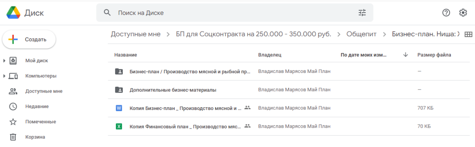Expand the Компьютеры tree arrow
The width and height of the screenshot is (475, 147).
click(x=4, y=76)
